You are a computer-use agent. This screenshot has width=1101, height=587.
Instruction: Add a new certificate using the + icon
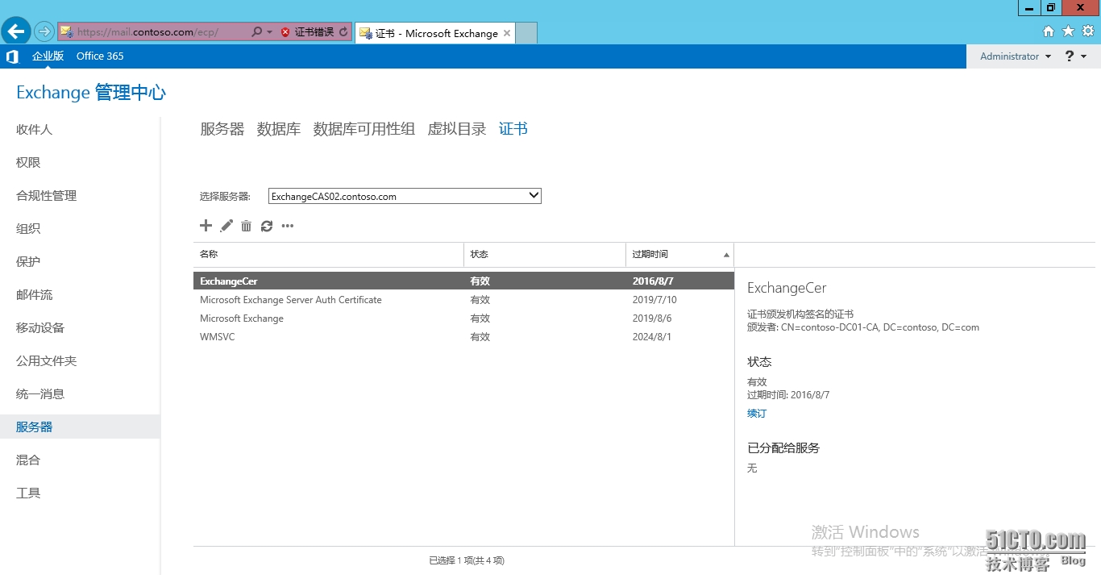(206, 226)
